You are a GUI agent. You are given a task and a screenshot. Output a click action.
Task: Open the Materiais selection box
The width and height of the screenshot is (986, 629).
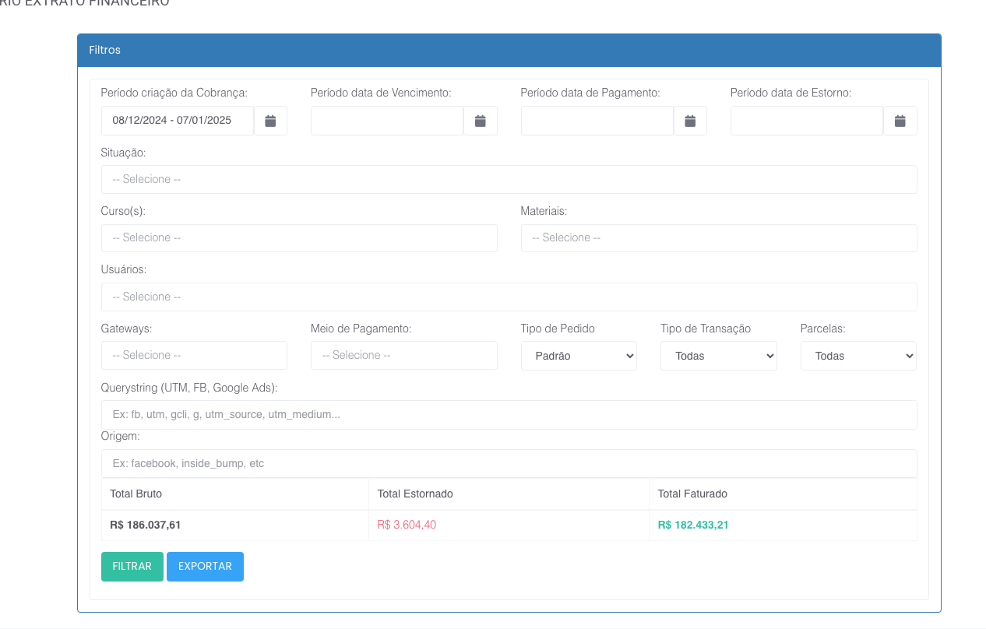718,238
